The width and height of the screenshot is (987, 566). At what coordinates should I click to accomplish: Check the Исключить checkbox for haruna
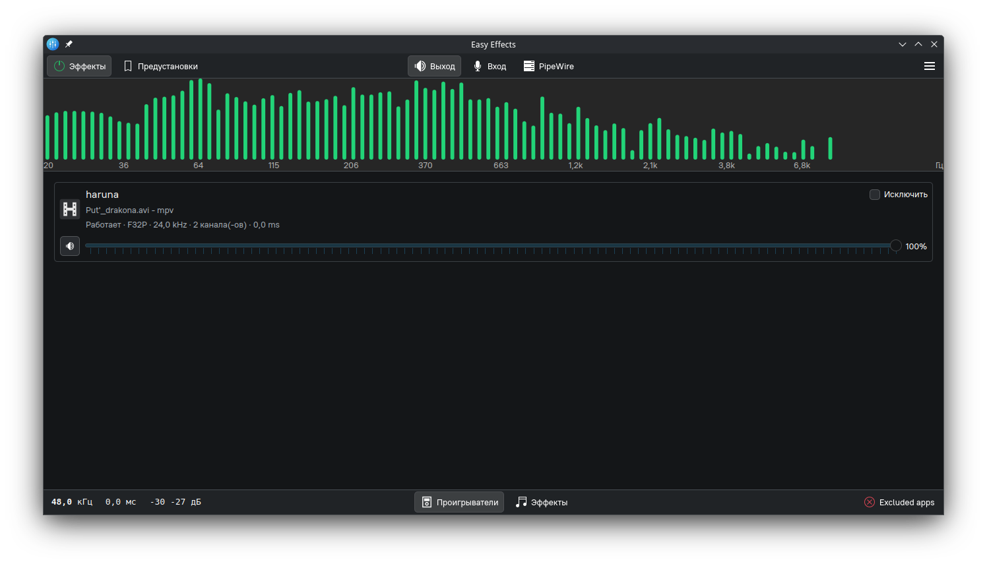tap(875, 195)
